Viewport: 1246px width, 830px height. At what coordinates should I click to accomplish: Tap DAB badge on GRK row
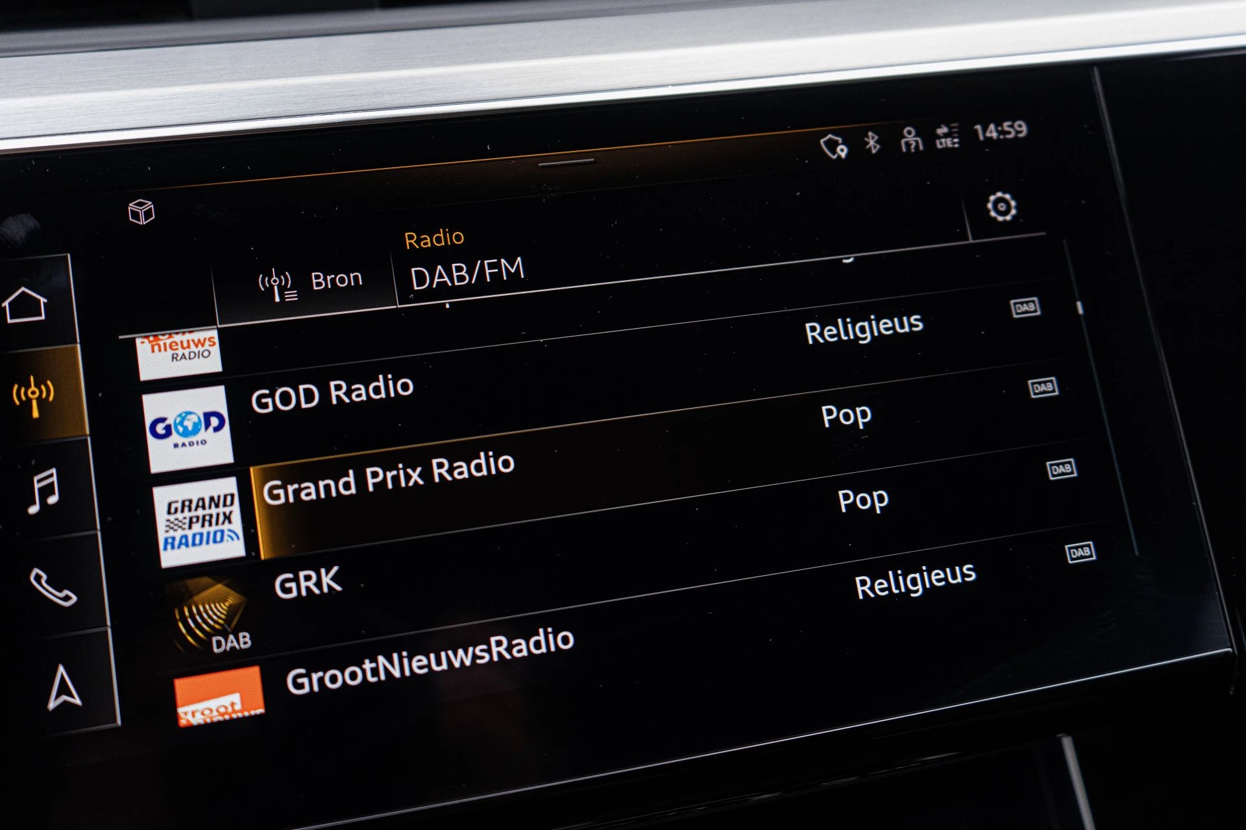1081,552
